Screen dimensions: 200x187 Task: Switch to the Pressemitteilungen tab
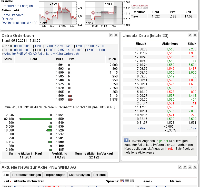(26, 175)
